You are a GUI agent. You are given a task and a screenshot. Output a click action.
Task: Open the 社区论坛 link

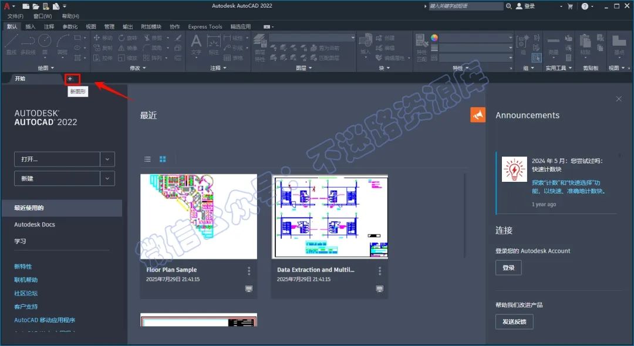click(x=26, y=293)
